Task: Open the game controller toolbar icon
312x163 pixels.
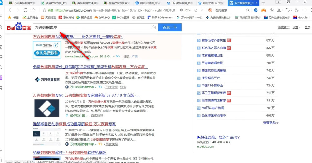Action: pos(263,10)
